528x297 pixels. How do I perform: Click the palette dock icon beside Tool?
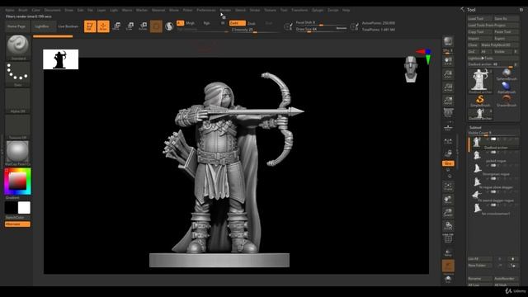[x=521, y=10]
